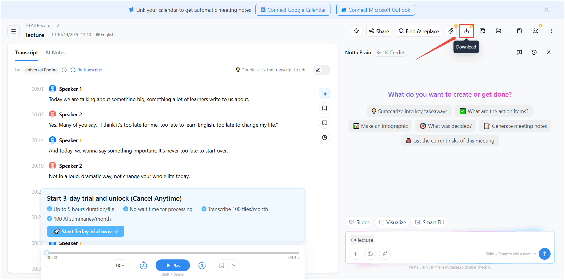Click the clock icon beside transcript

325,138
